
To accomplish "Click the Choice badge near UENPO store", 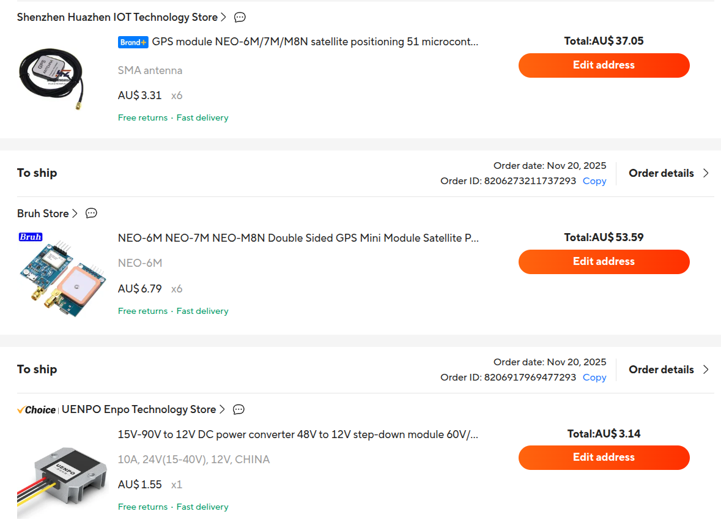I will click(x=37, y=410).
